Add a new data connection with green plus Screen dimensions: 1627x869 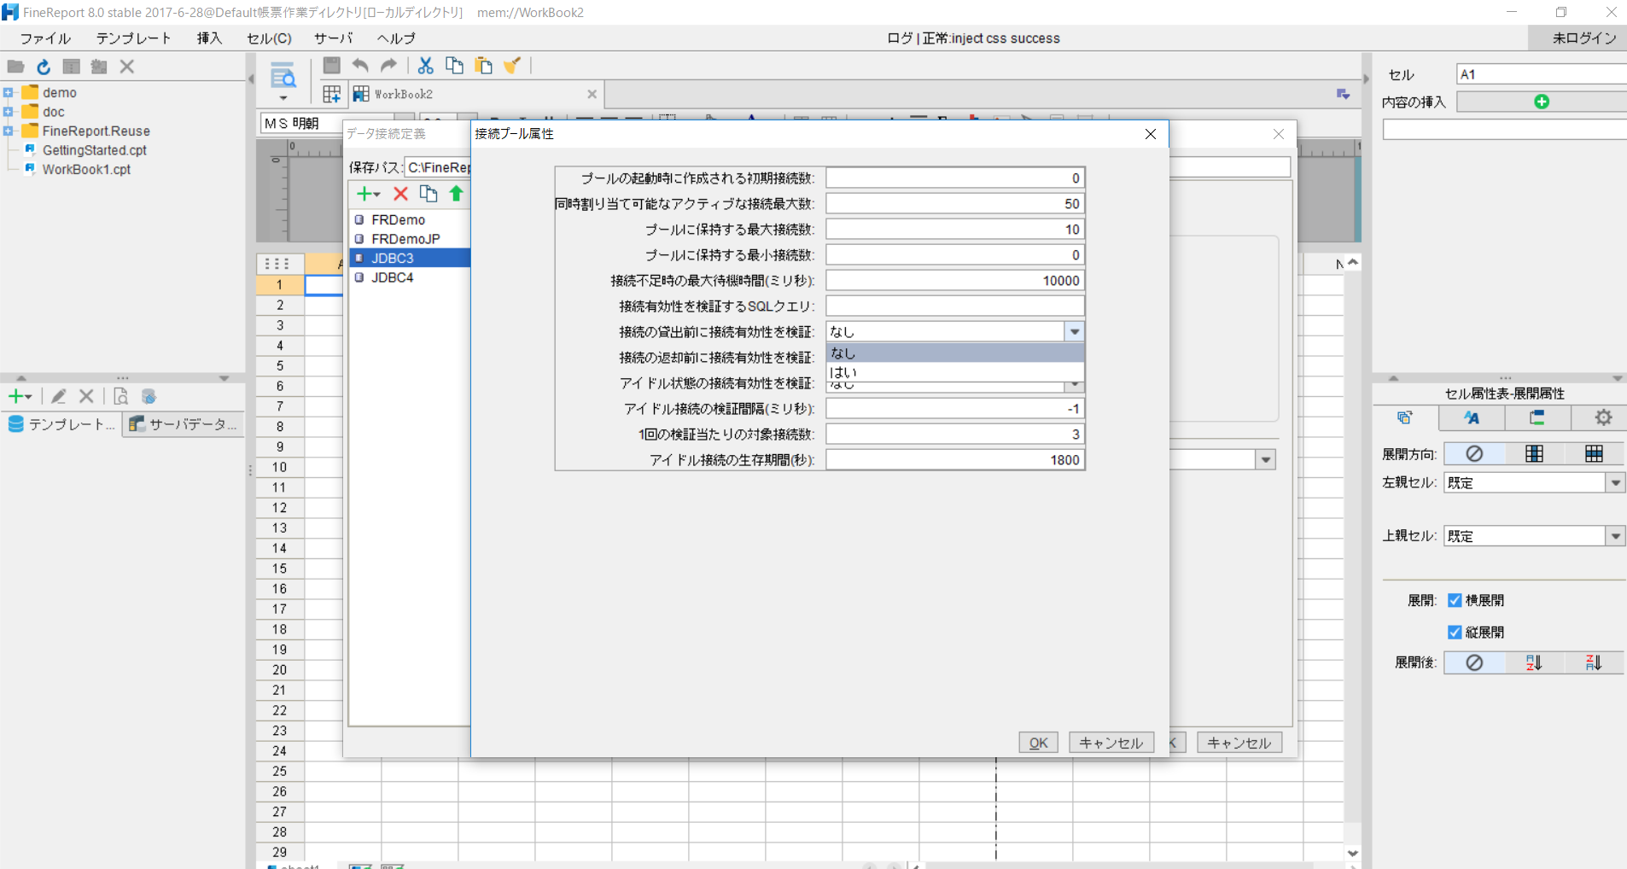click(368, 194)
